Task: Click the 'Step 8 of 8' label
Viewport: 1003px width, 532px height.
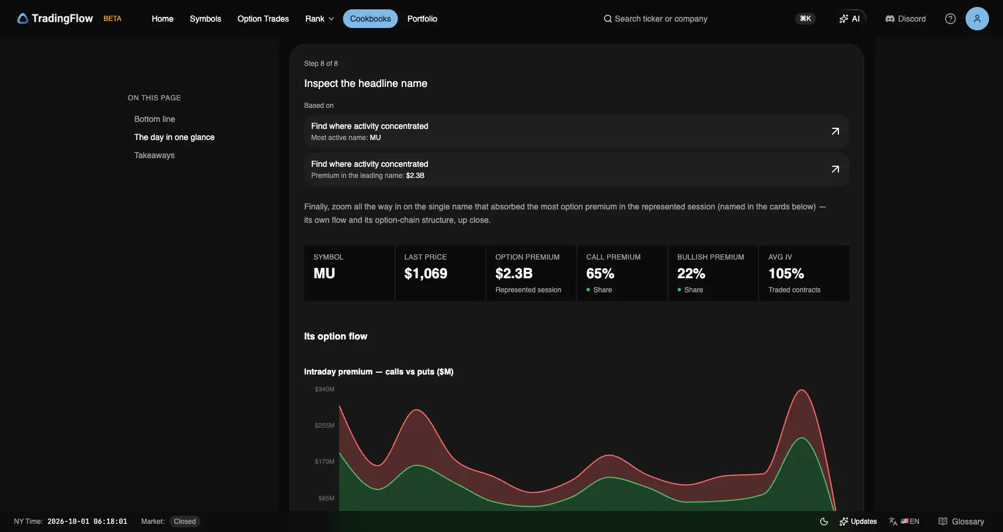Action: point(321,64)
